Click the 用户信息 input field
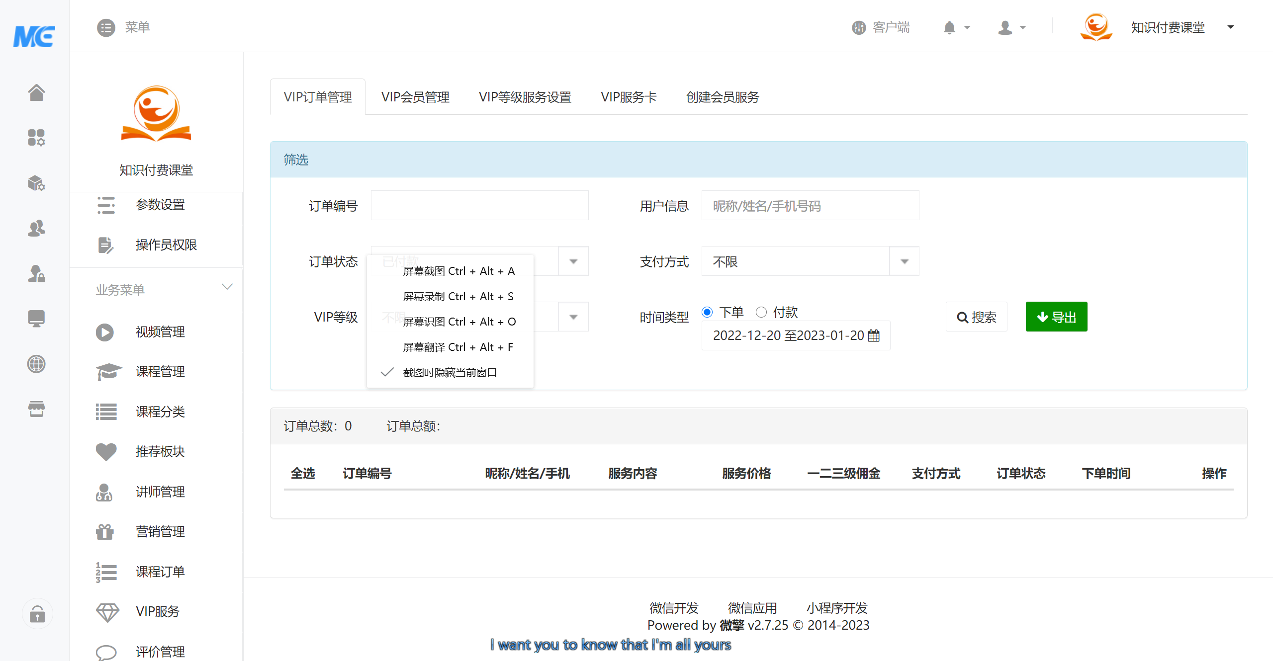 pyautogui.click(x=810, y=206)
